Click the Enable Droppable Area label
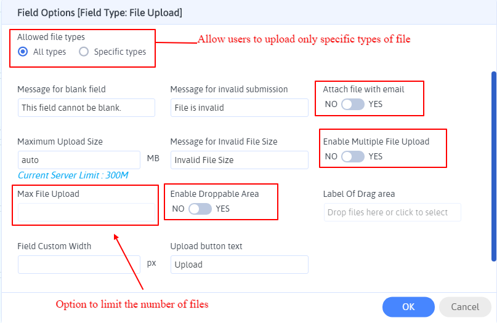The height and width of the screenshot is (323, 497). pos(214,194)
